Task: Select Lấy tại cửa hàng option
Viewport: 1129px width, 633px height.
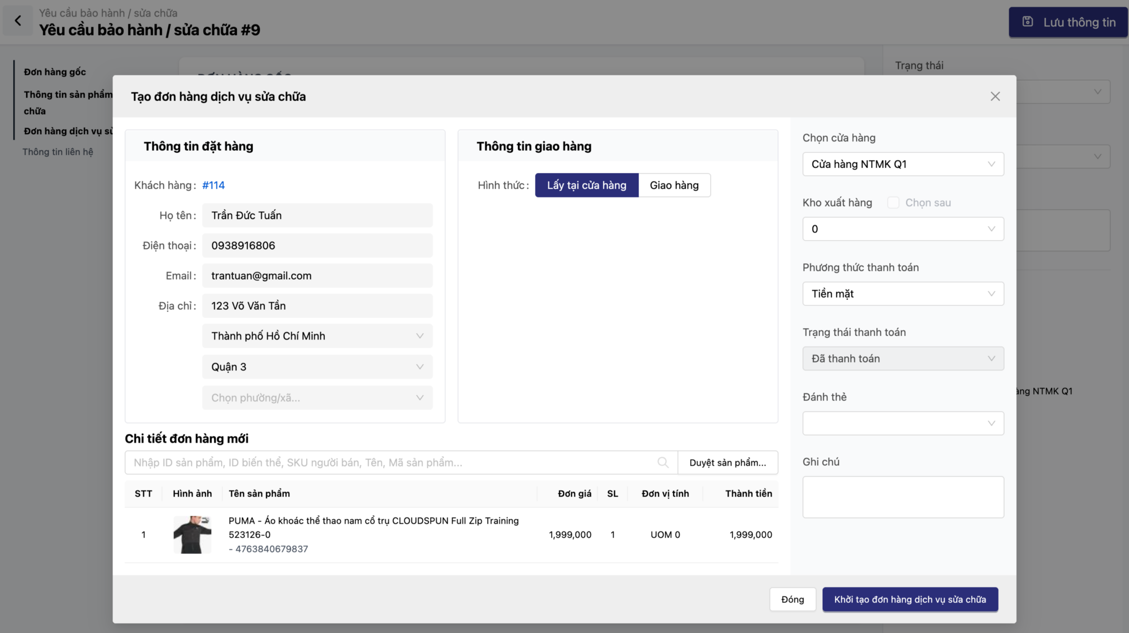Action: coord(587,185)
